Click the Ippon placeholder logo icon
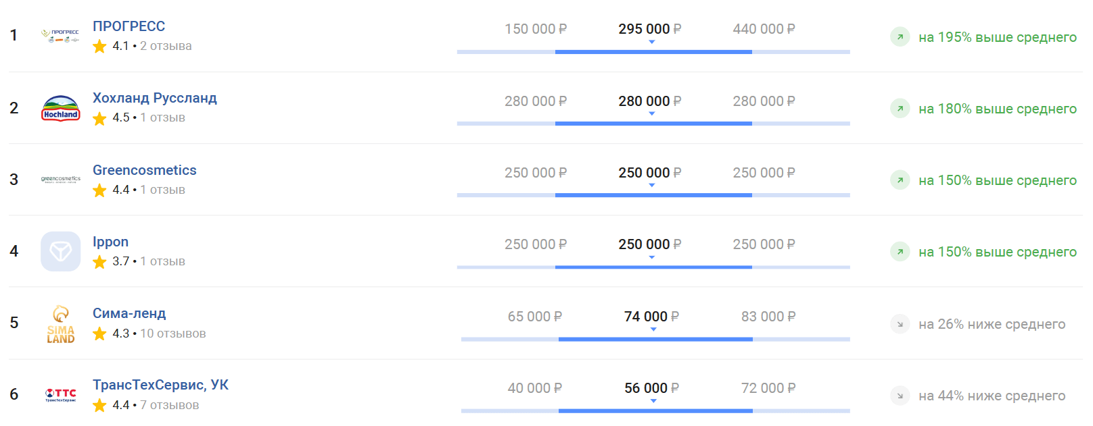The width and height of the screenshot is (1093, 426). pyautogui.click(x=61, y=251)
